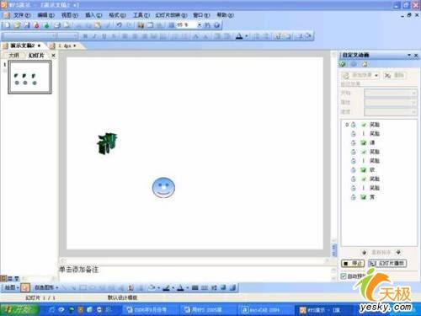Click the New document toolbar icon
This screenshot has width=421, height=316.
point(7,25)
